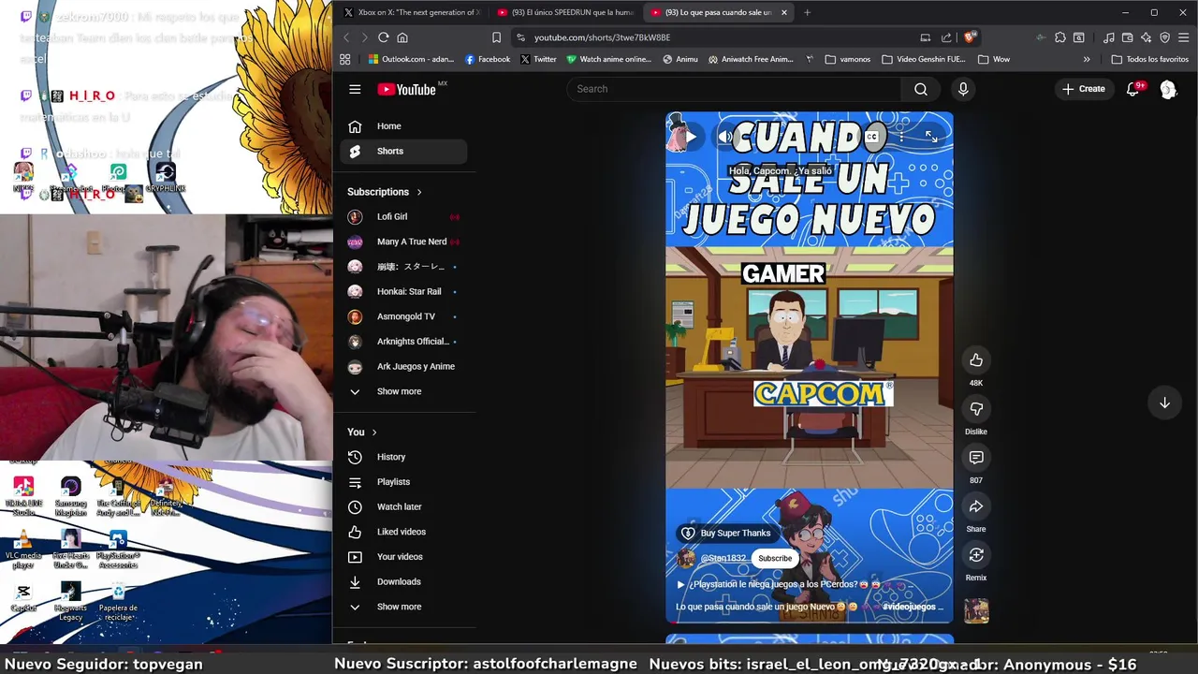The height and width of the screenshot is (674, 1198).
Task: Open Your videos in the sidebar
Action: point(404,557)
